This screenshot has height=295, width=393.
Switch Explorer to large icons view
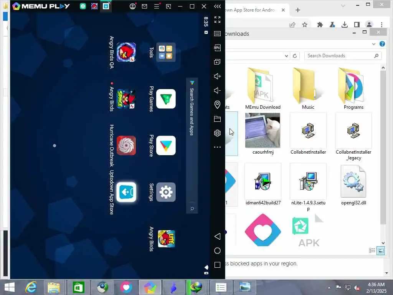(381, 250)
